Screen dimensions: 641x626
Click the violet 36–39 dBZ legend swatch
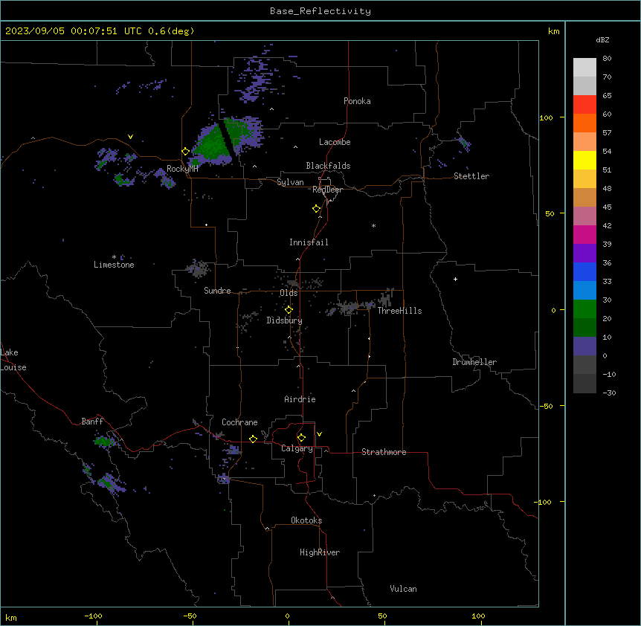pyautogui.click(x=584, y=253)
